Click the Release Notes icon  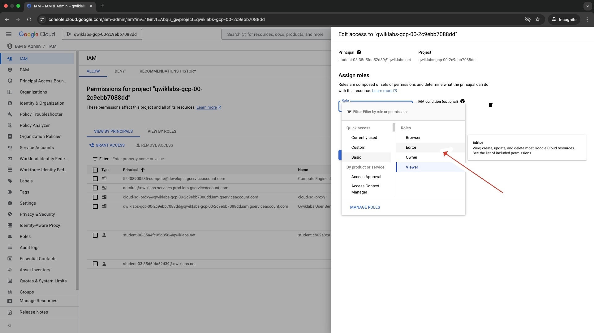pyautogui.click(x=10, y=312)
